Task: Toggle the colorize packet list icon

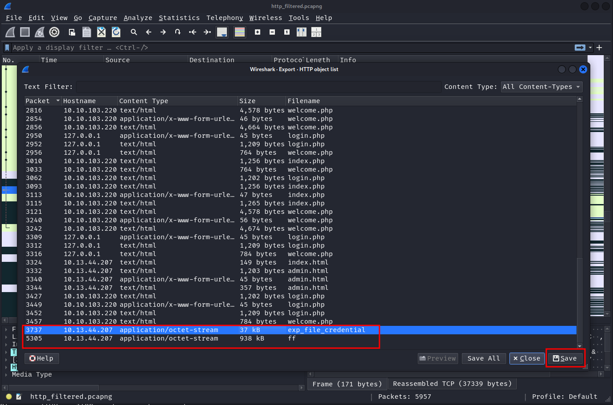Action: (240, 32)
